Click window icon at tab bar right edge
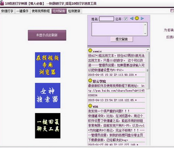The image size is (174, 148). [172, 11]
